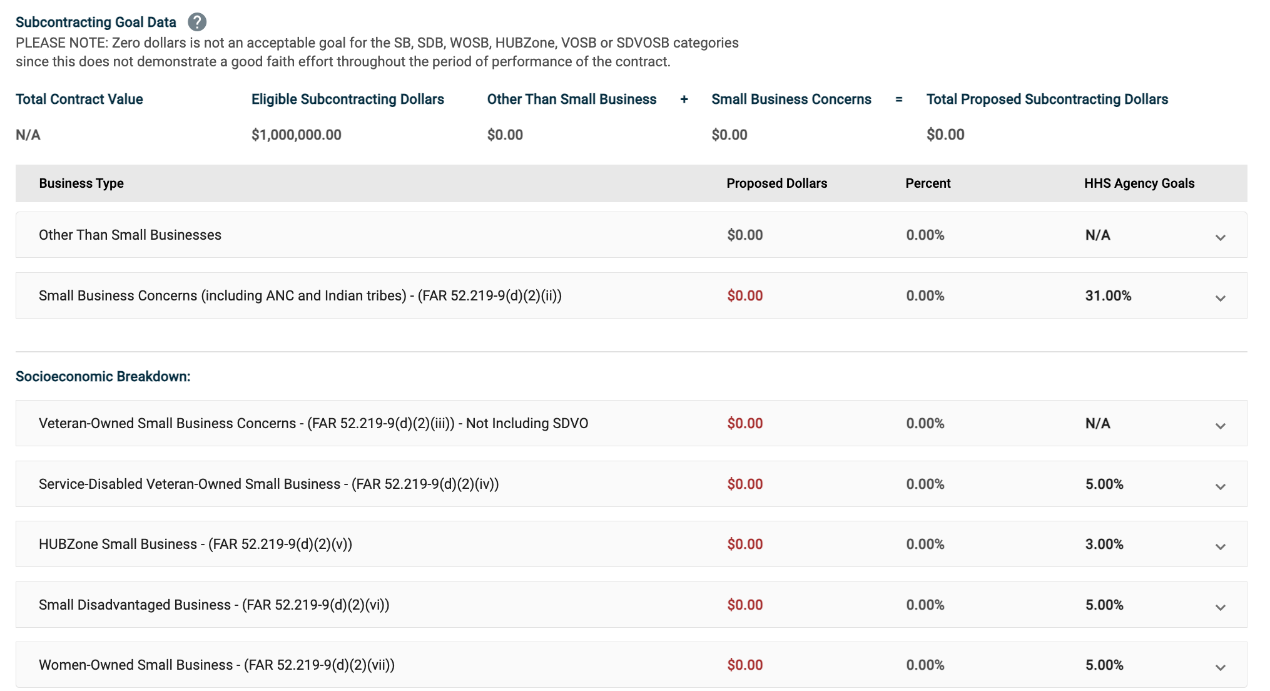Expand the HUBZone Small Business row chevron

[x=1220, y=546]
